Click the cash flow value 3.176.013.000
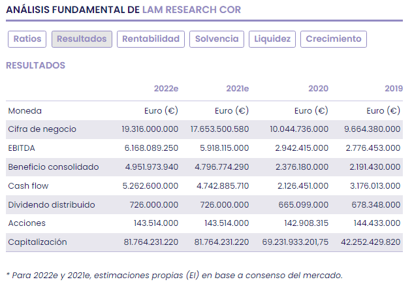Viewport: 412px width, 286px height. point(375,186)
